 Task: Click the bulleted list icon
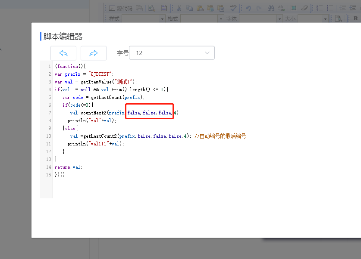[330, 8]
